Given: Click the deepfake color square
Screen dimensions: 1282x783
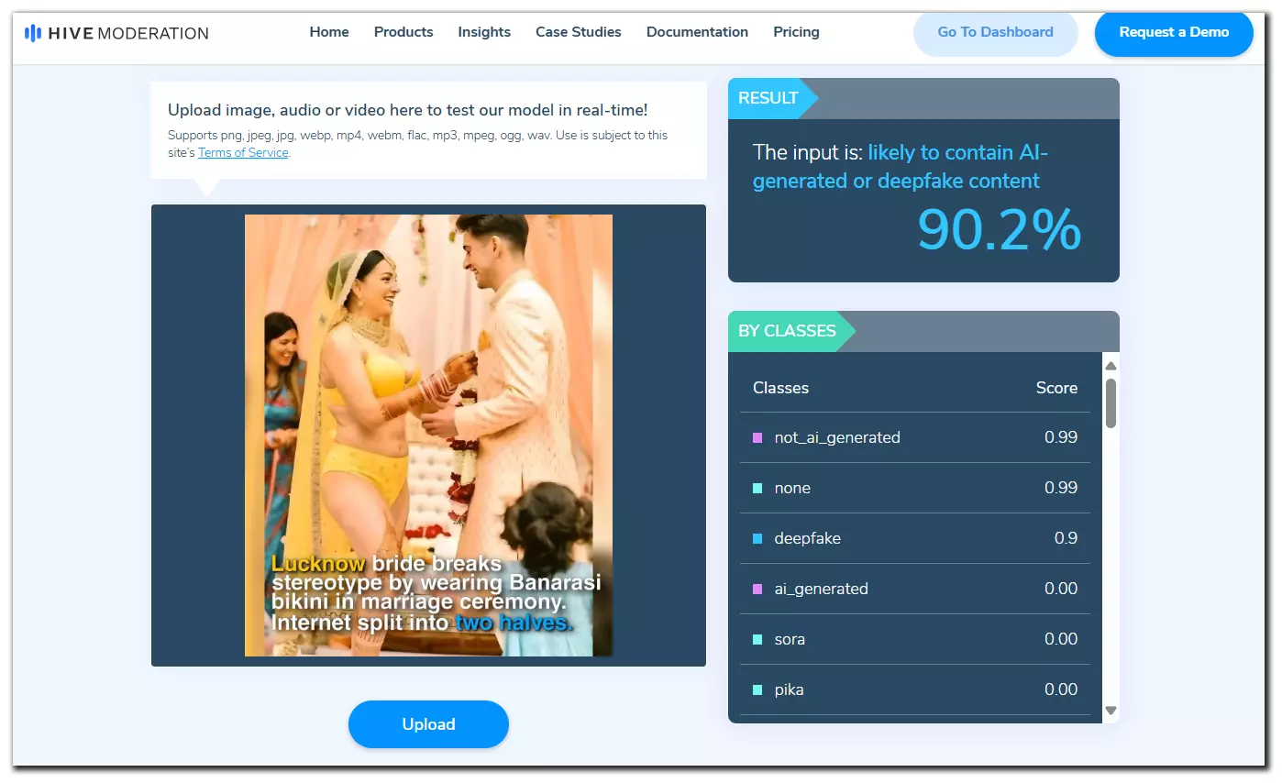Looking at the screenshot, I should coord(757,539).
